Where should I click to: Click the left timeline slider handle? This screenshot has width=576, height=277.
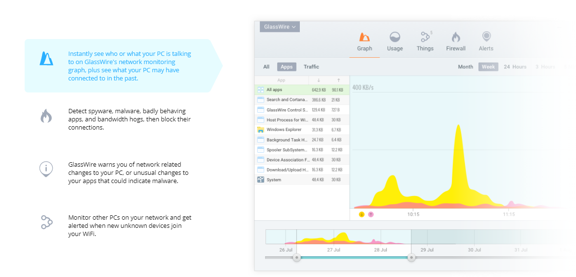pos(297,258)
